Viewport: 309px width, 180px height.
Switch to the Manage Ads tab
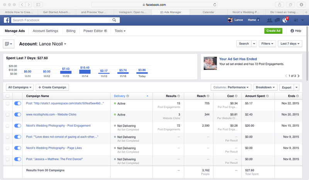point(15,31)
